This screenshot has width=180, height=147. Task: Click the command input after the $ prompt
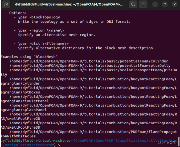click(x=59, y=145)
